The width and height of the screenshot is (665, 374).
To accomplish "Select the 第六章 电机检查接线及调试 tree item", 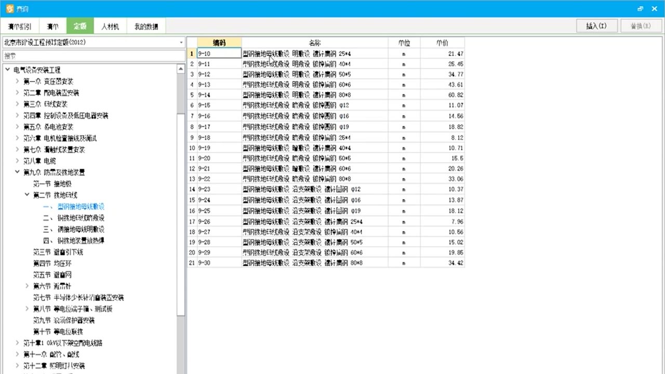I will 60,138.
